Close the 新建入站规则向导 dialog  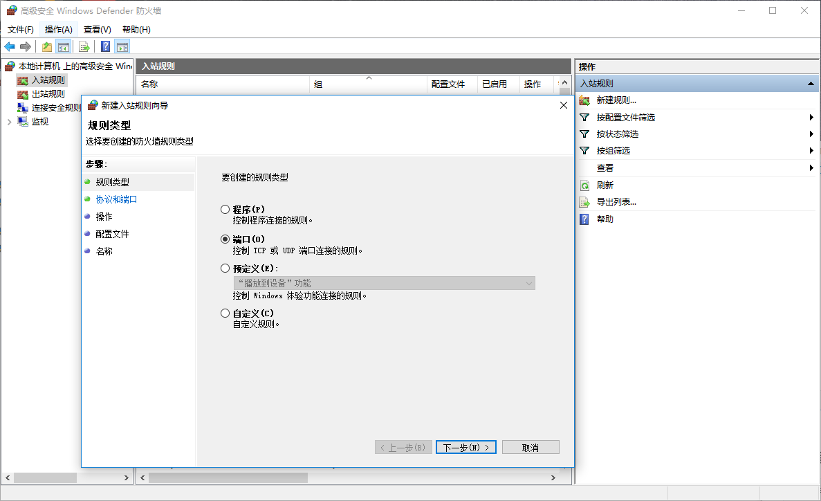pyautogui.click(x=564, y=105)
